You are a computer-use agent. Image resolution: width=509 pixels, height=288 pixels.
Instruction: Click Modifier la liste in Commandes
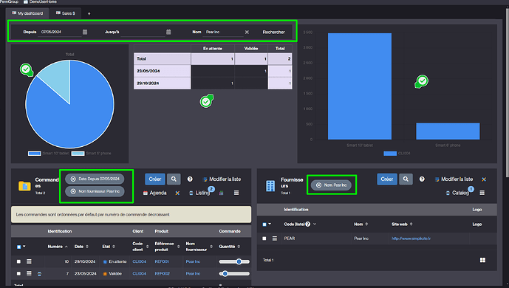[222, 179]
